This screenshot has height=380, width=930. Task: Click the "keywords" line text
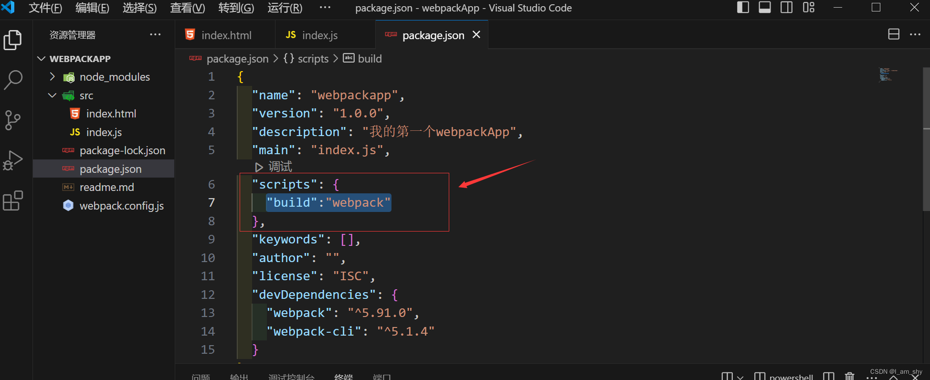[x=306, y=239]
